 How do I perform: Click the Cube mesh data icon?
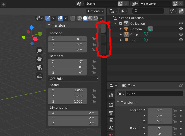[x=146, y=34]
